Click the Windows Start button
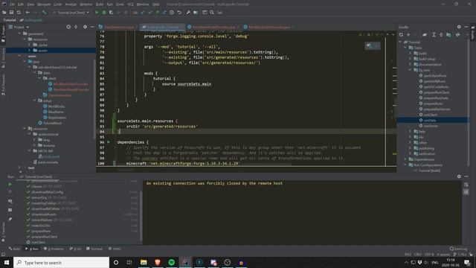This screenshot has width=476, height=268. click(x=7, y=262)
